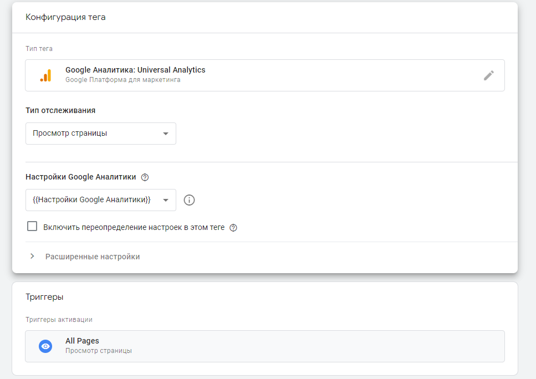This screenshot has width=536, height=379.
Task: Click the orange Google Analytics logo icon
Action: coord(45,75)
